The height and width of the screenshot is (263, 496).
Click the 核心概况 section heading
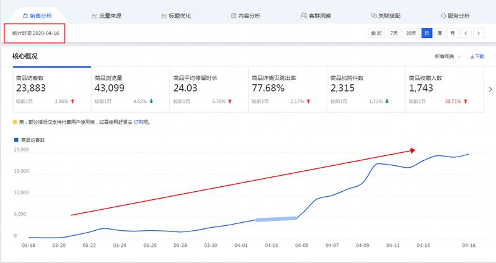(x=25, y=56)
